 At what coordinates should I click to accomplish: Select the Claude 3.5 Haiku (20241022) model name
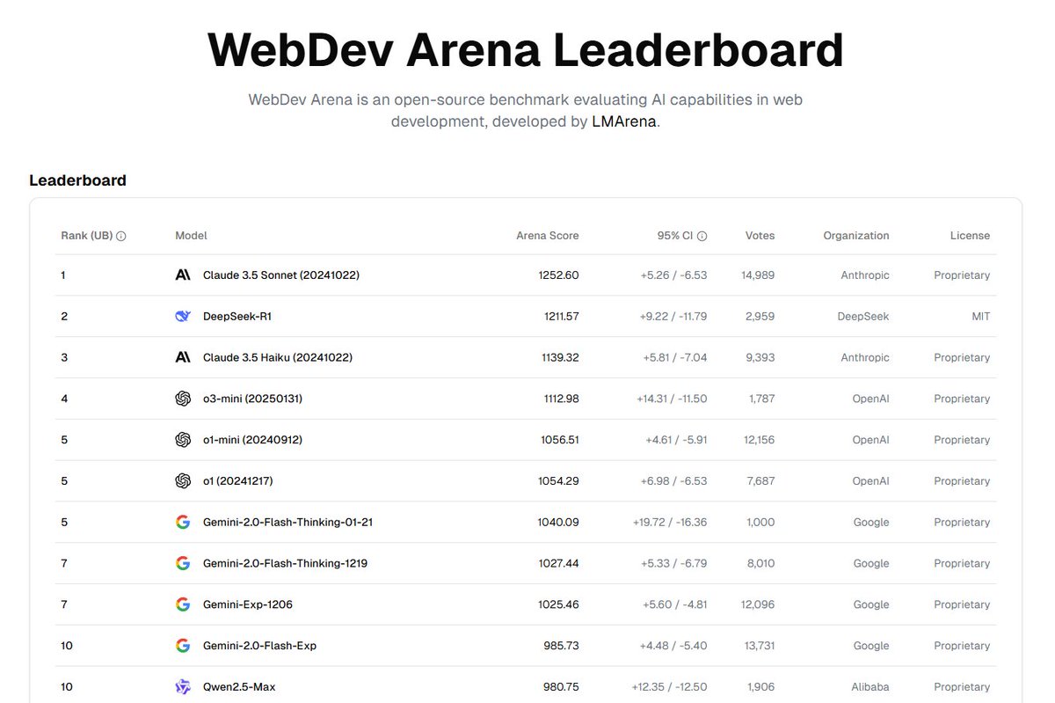[x=278, y=357]
